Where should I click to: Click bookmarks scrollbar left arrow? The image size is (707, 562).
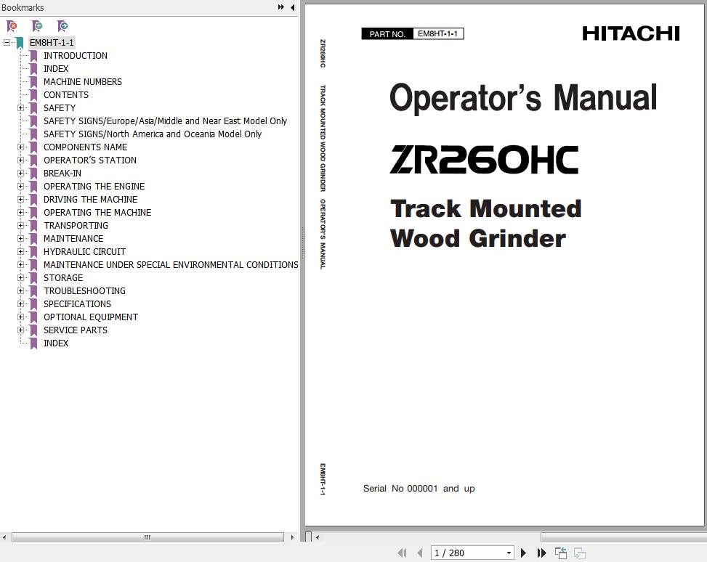[4, 537]
